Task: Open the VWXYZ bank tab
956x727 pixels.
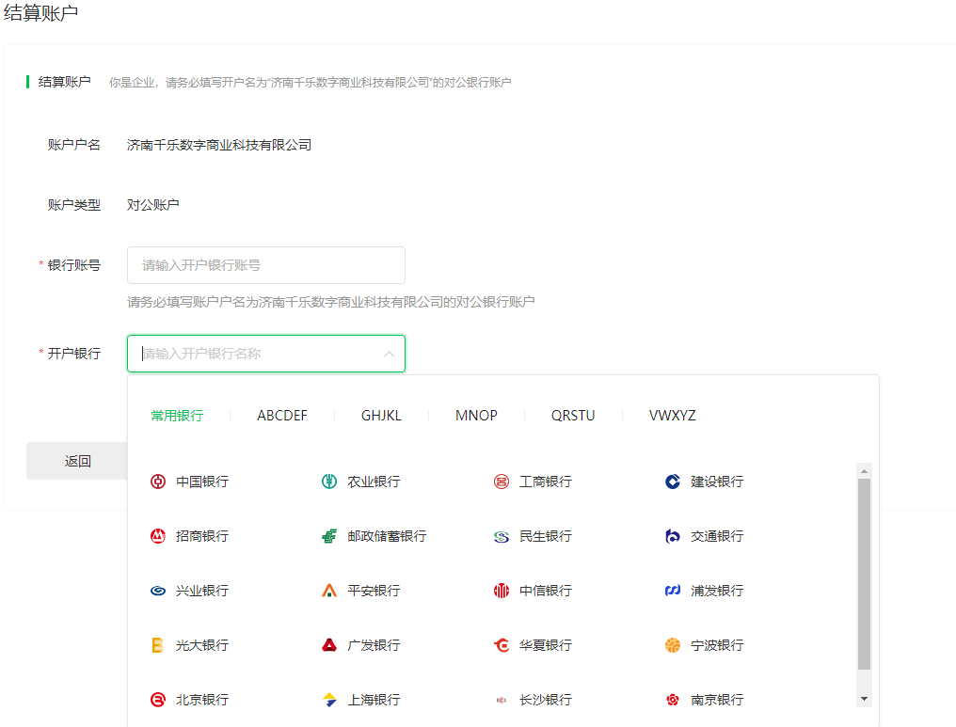Action: [x=673, y=416]
